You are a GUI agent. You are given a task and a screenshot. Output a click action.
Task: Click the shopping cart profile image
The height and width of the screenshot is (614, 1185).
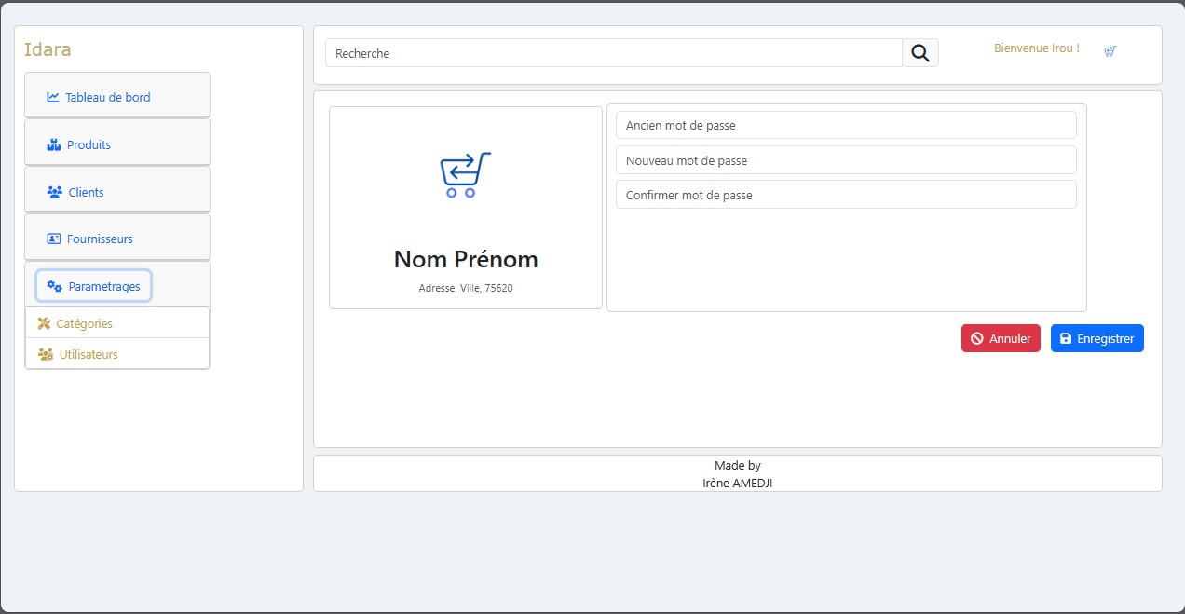click(464, 173)
